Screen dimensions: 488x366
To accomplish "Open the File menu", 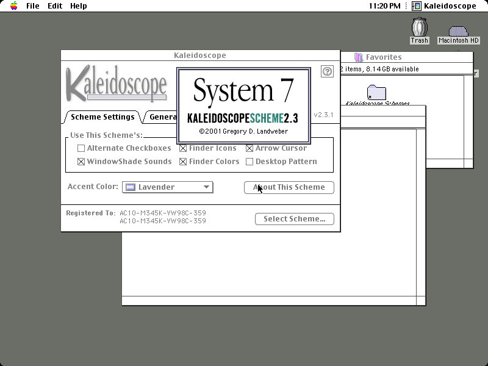I will pos(33,6).
